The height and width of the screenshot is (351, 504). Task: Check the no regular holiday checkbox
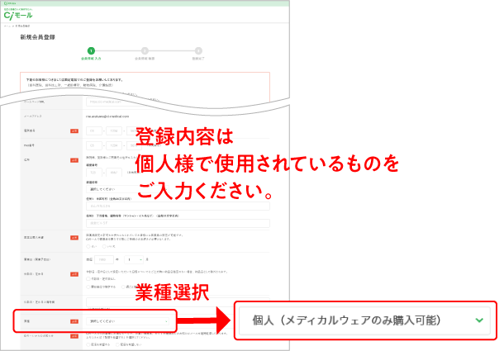[88, 279]
